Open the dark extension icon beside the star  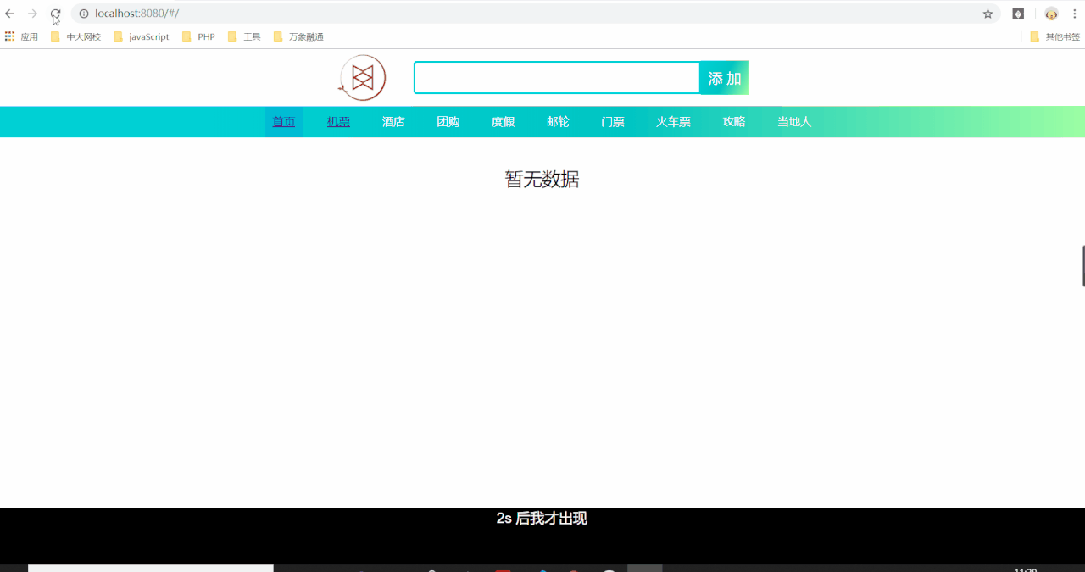(x=1017, y=14)
